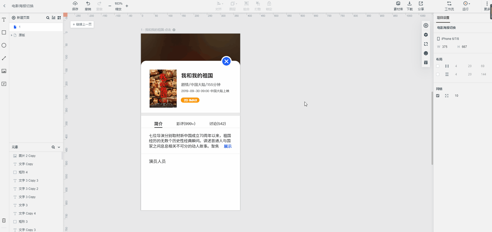Select the Text tool in left toolbar
The width and height of the screenshot is (492, 232).
tap(4, 20)
